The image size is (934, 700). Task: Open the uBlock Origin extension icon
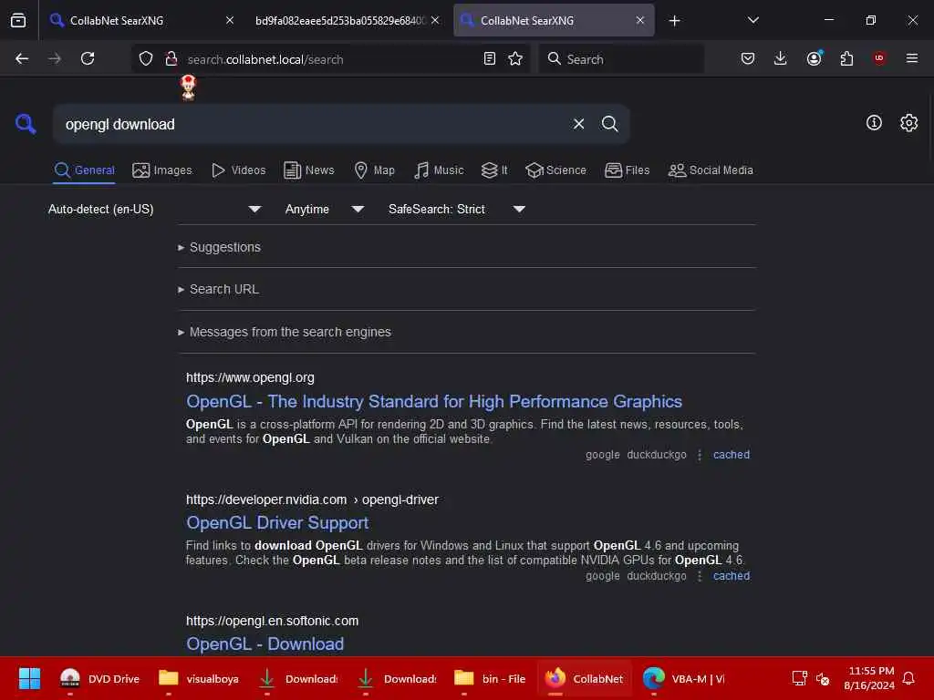pos(879,58)
